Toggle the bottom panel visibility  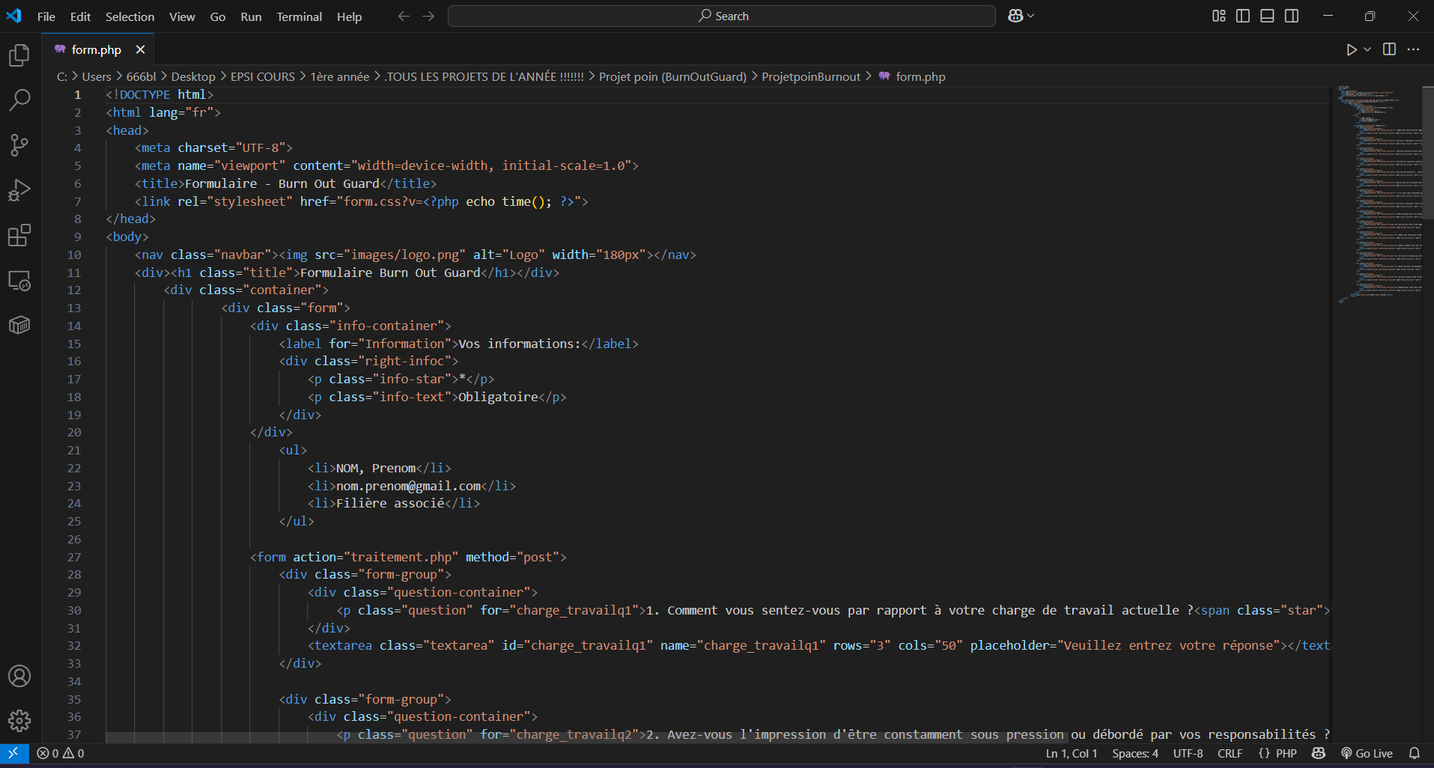pos(1267,16)
